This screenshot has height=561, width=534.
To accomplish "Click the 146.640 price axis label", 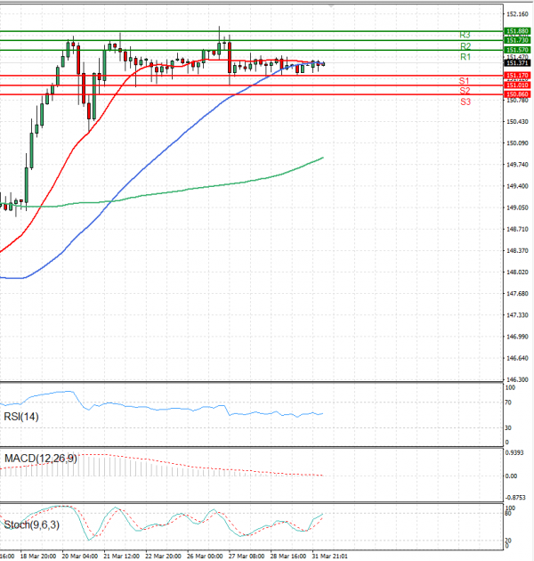I will coord(517,358).
